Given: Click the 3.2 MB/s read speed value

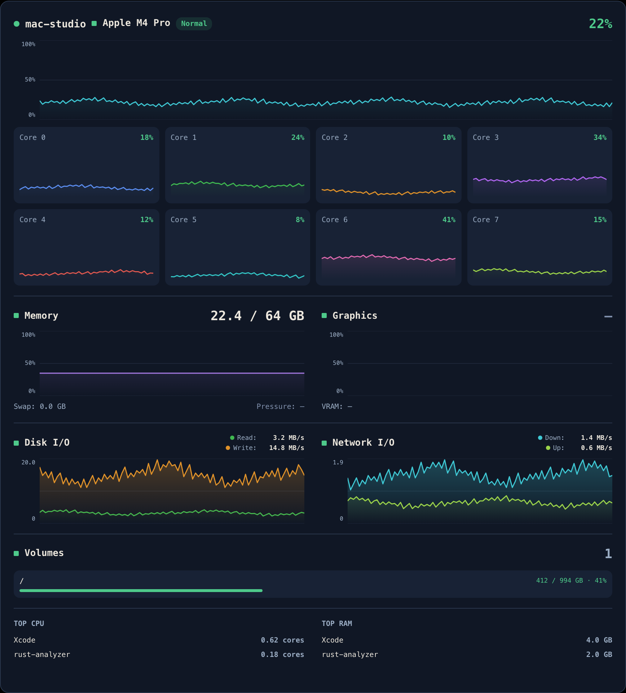Looking at the screenshot, I should click(288, 438).
